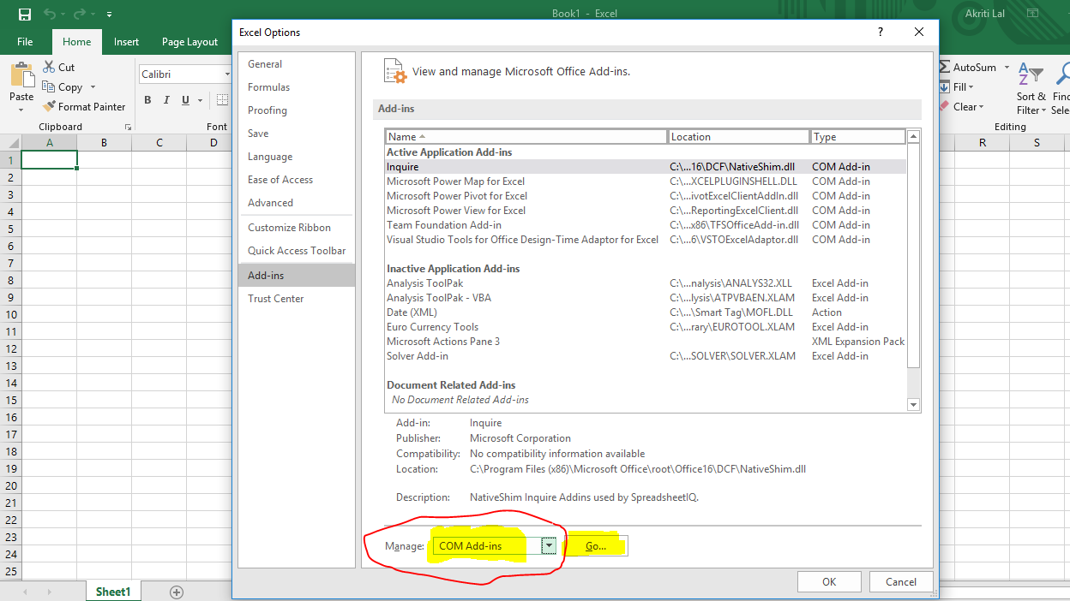1070x601 pixels.
Task: Click the Save icon in quick access toolbar
Action: coord(24,15)
